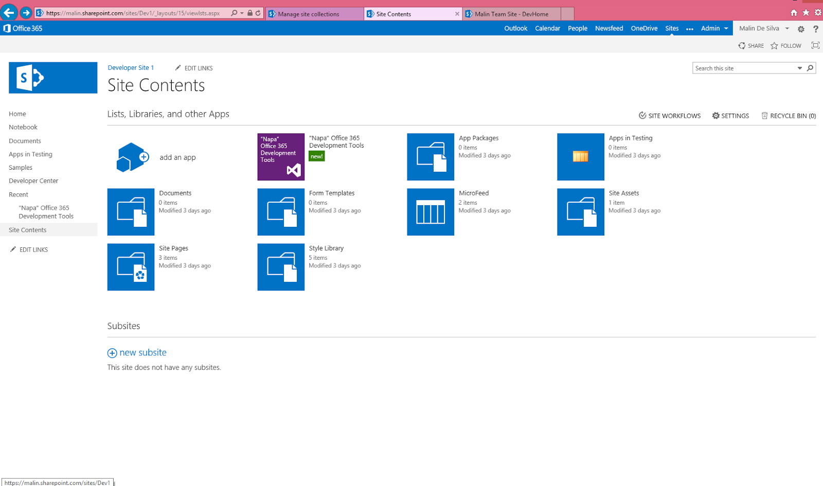Open browser Favorites star icon
823x486 pixels.
(x=806, y=13)
